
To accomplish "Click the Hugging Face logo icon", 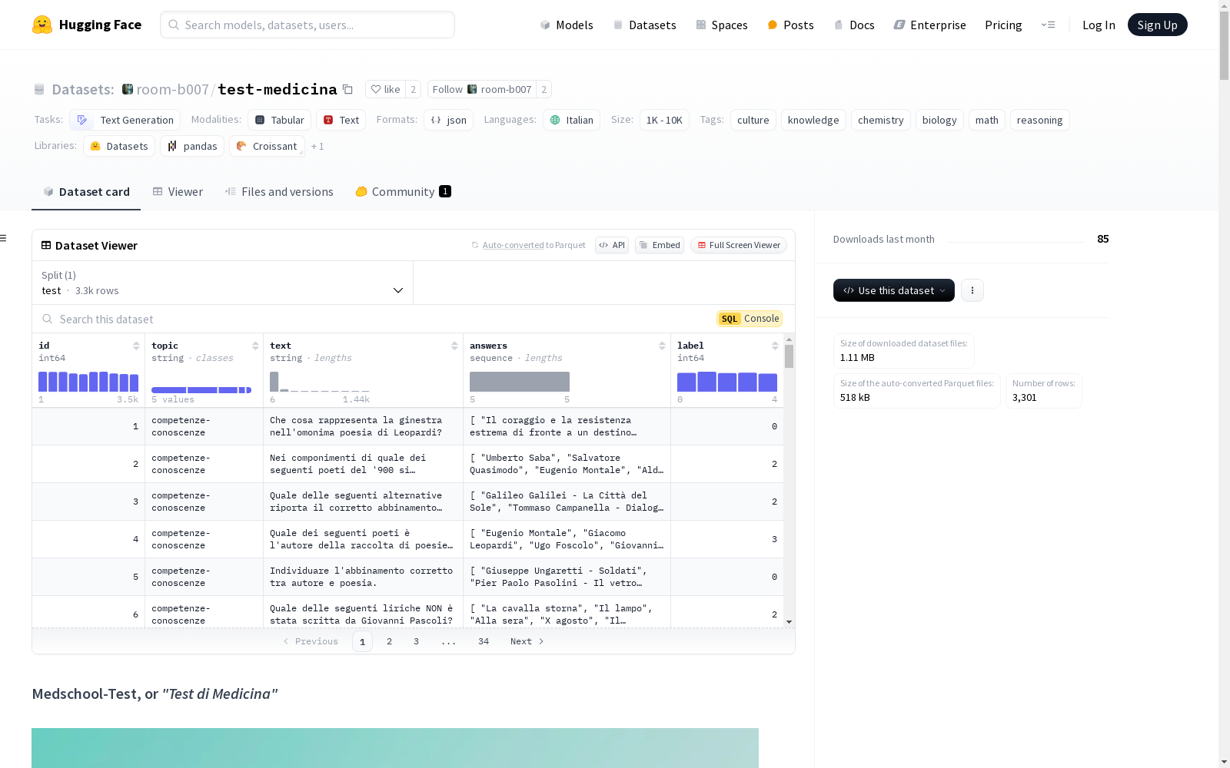I will (x=42, y=25).
